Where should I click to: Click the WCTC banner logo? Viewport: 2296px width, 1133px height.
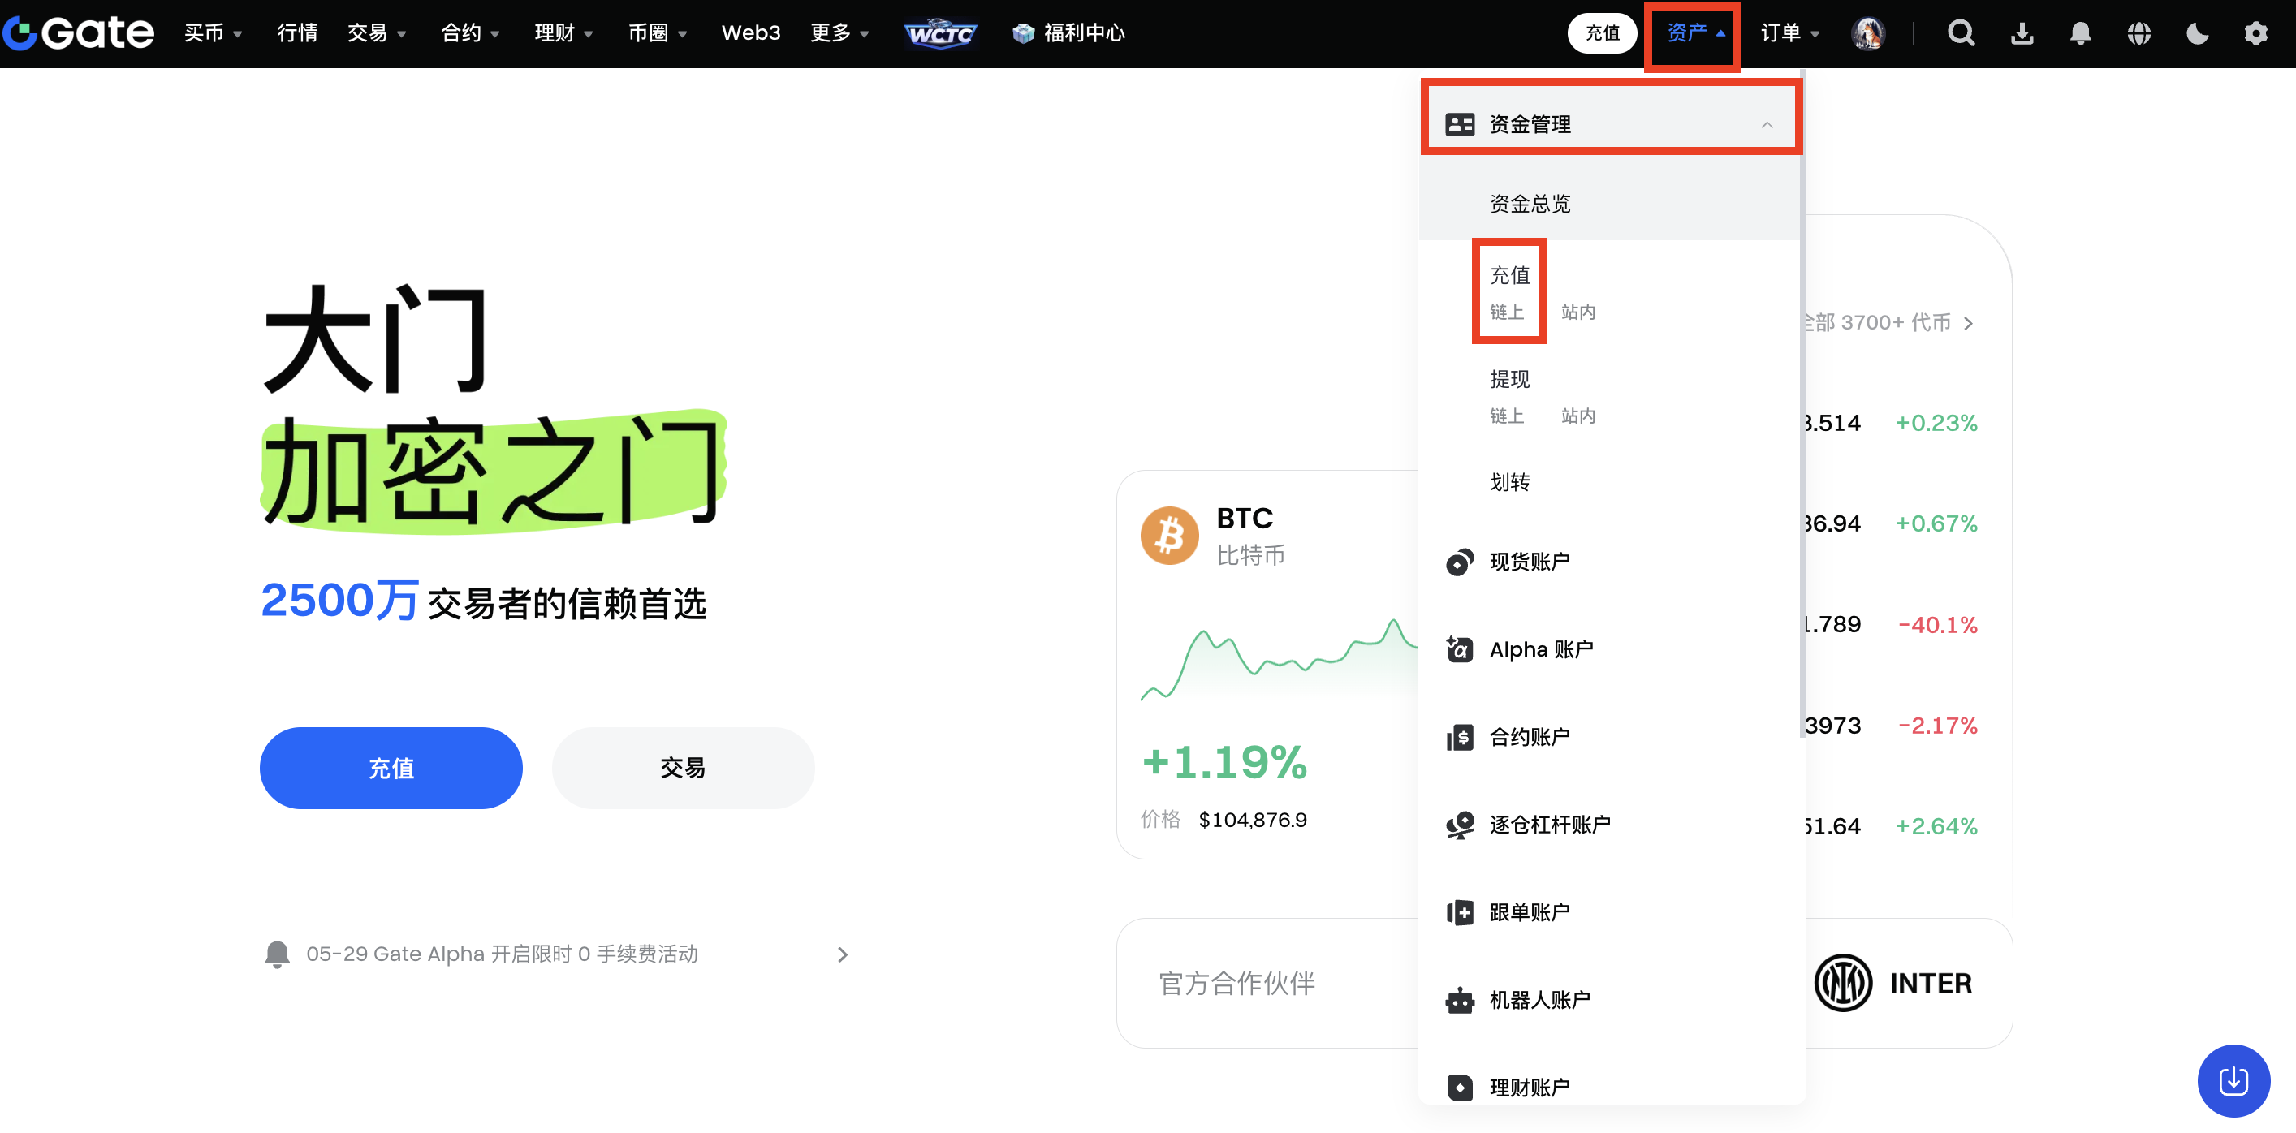[940, 34]
